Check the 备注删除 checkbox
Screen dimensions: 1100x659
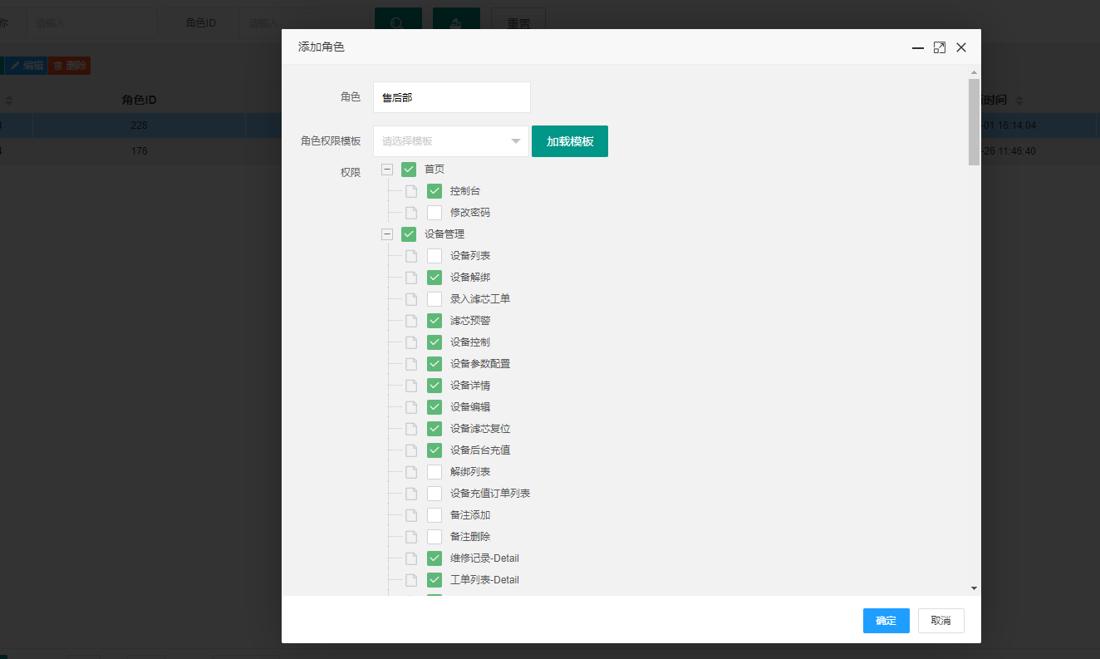click(435, 537)
